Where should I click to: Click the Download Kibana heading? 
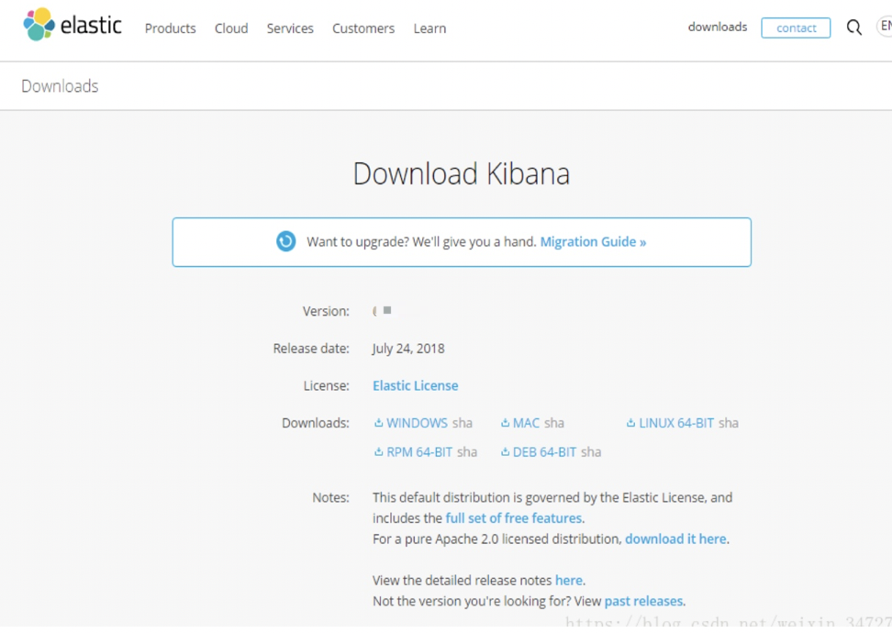pos(462,173)
